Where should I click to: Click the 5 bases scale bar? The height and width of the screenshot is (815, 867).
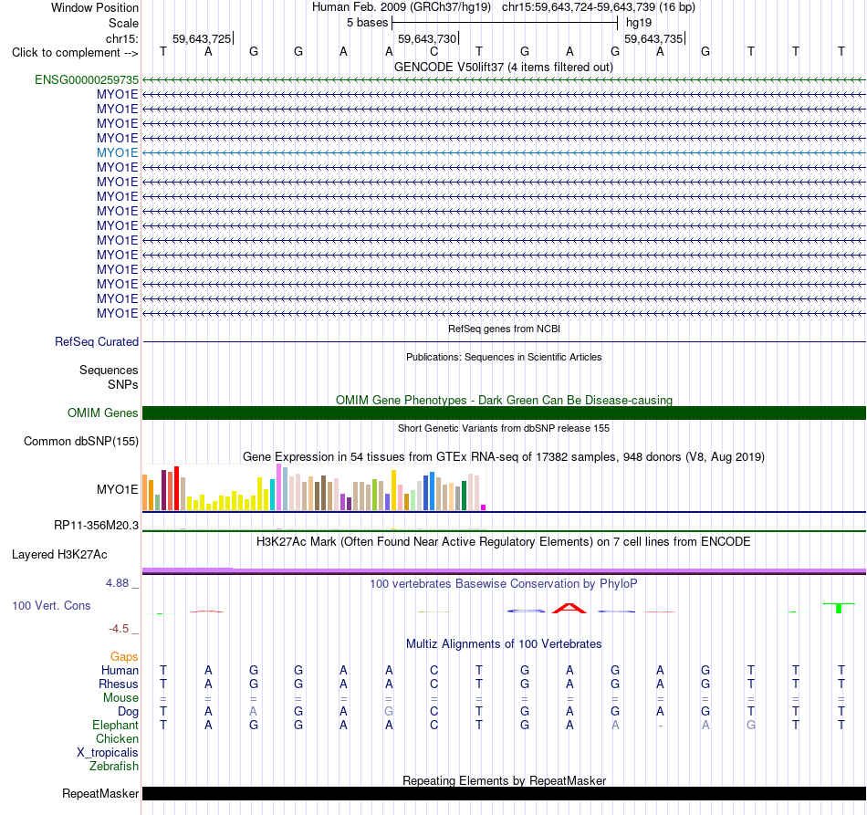(505, 23)
